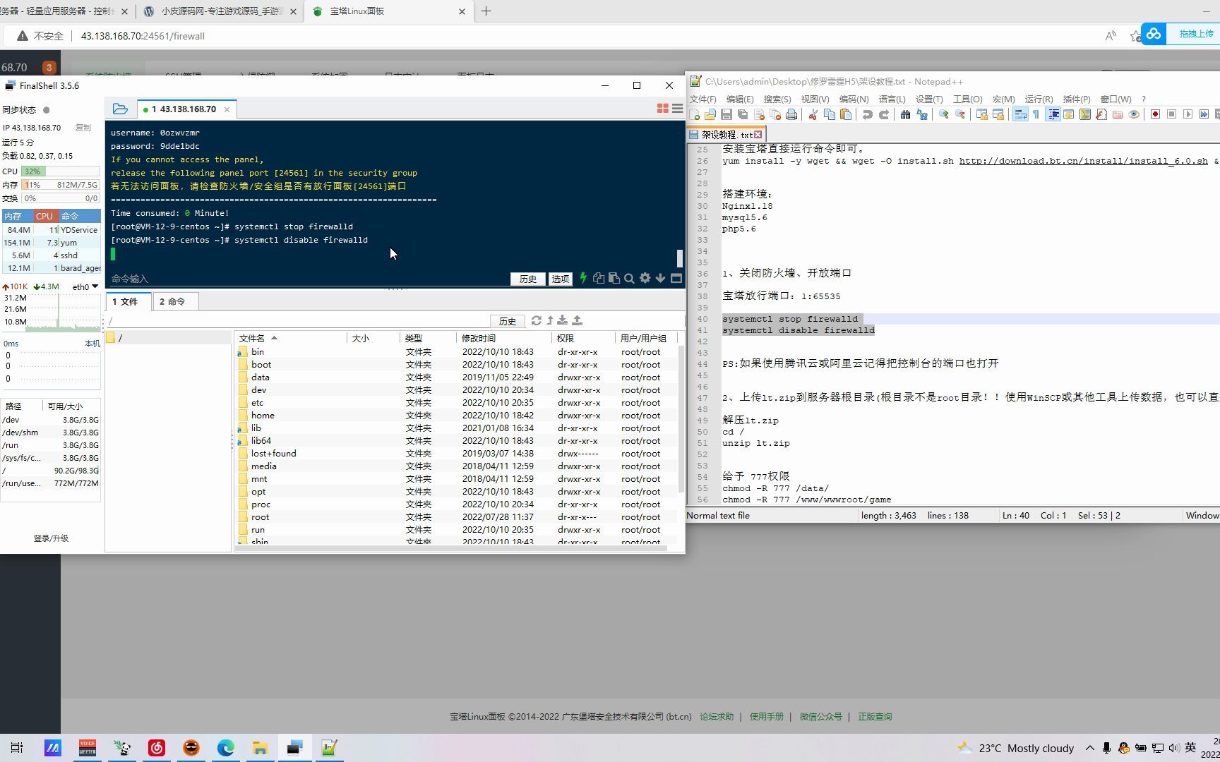The height and width of the screenshot is (762, 1220).
Task: Click 正版查询 link in panel footer
Action: tap(875, 717)
